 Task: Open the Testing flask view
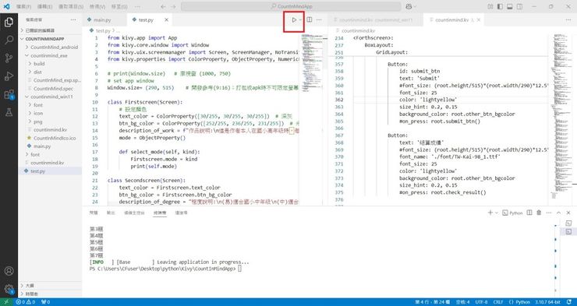point(9,112)
